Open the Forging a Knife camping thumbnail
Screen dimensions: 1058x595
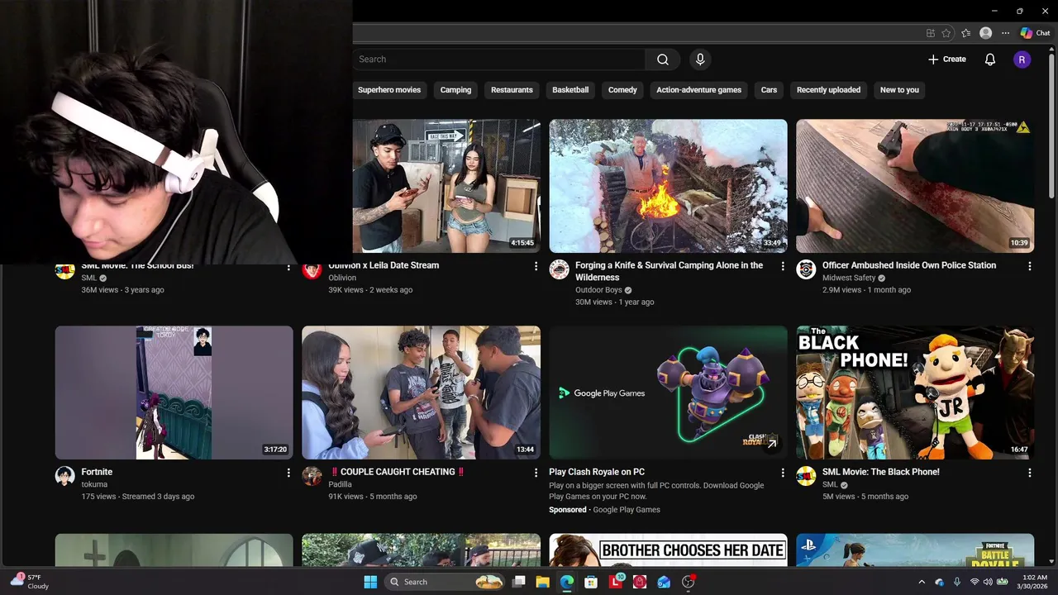click(668, 186)
